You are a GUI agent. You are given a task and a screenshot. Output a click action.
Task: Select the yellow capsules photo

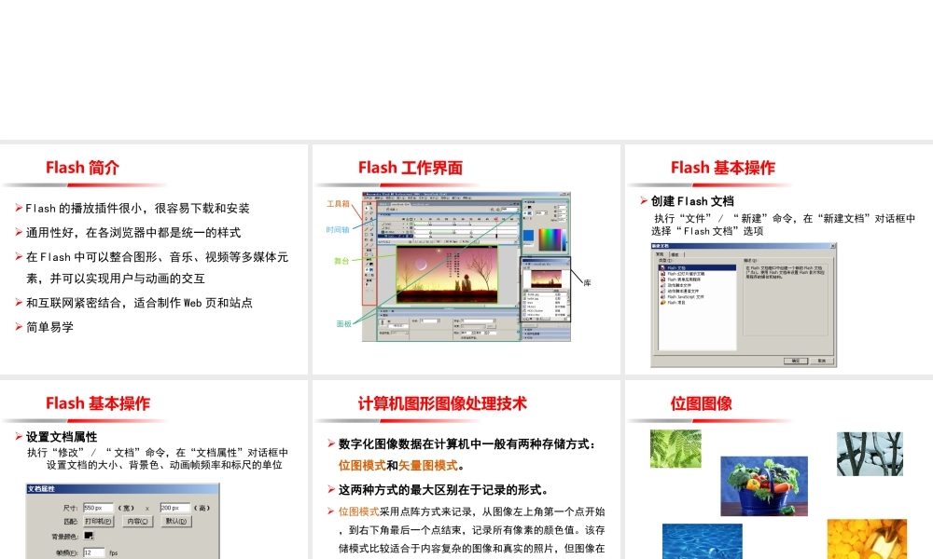pyautogui.click(x=867, y=539)
